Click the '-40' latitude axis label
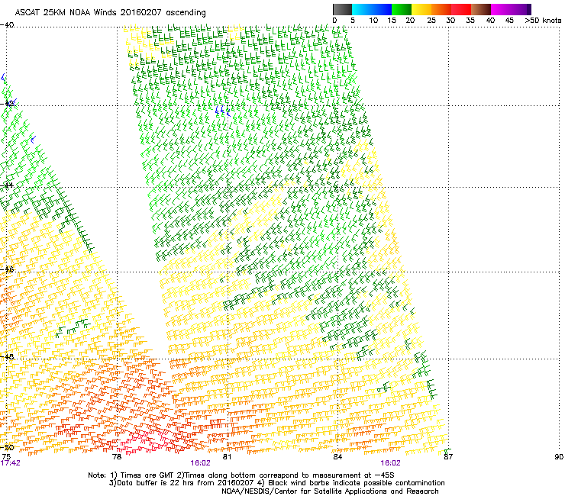This screenshot has height=496, width=565. pos(7,25)
